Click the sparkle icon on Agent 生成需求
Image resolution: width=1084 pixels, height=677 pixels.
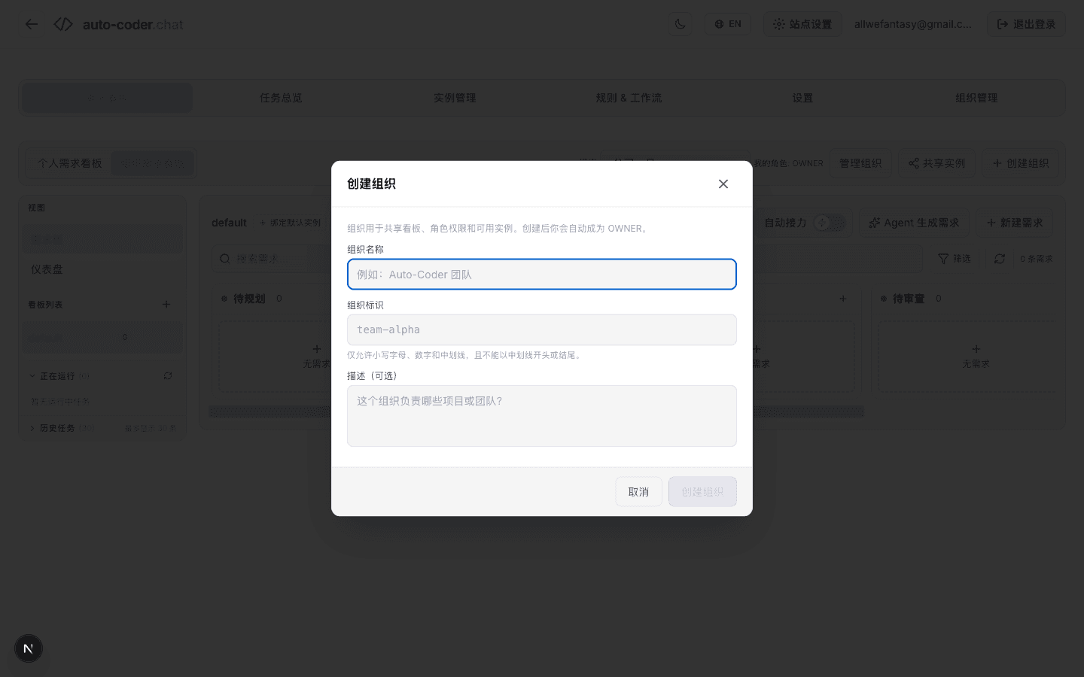pos(875,223)
